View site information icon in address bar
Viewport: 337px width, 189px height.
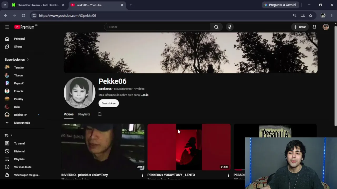coord(34,15)
